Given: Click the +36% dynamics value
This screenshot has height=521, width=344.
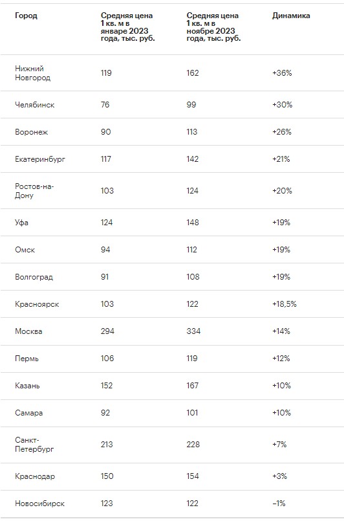Looking at the screenshot, I should point(282,72).
